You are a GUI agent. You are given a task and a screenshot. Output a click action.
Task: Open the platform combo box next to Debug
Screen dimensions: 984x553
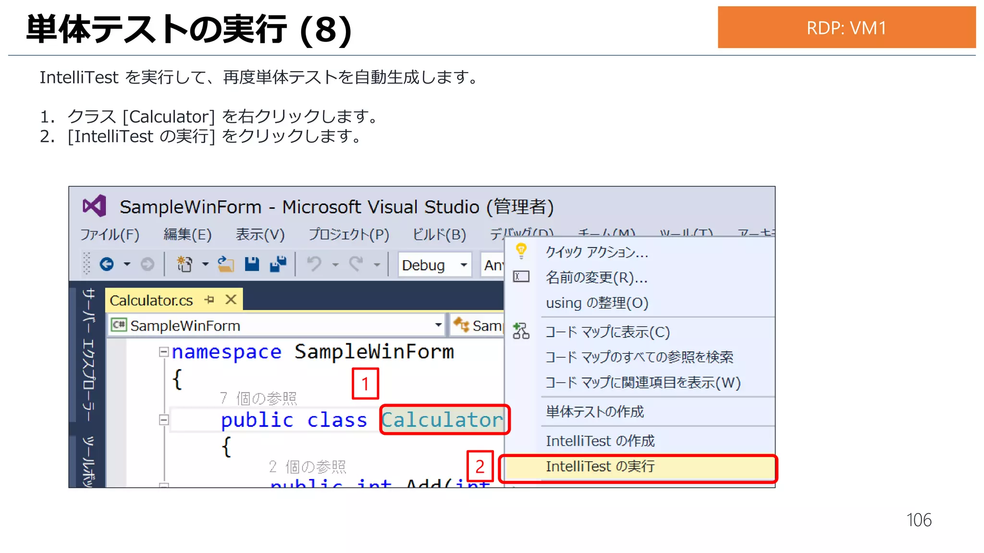(492, 265)
